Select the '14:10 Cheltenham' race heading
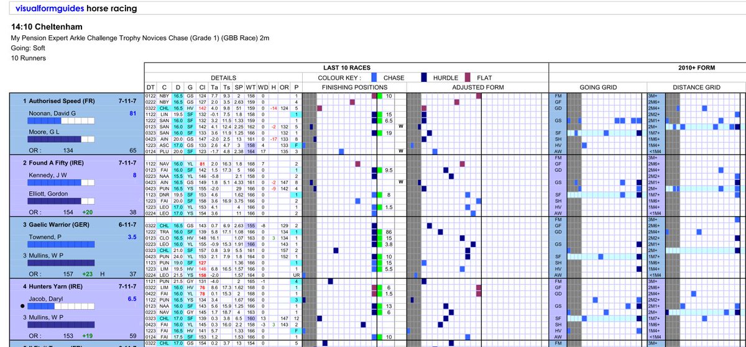The width and height of the screenshot is (746, 347). 47,27
